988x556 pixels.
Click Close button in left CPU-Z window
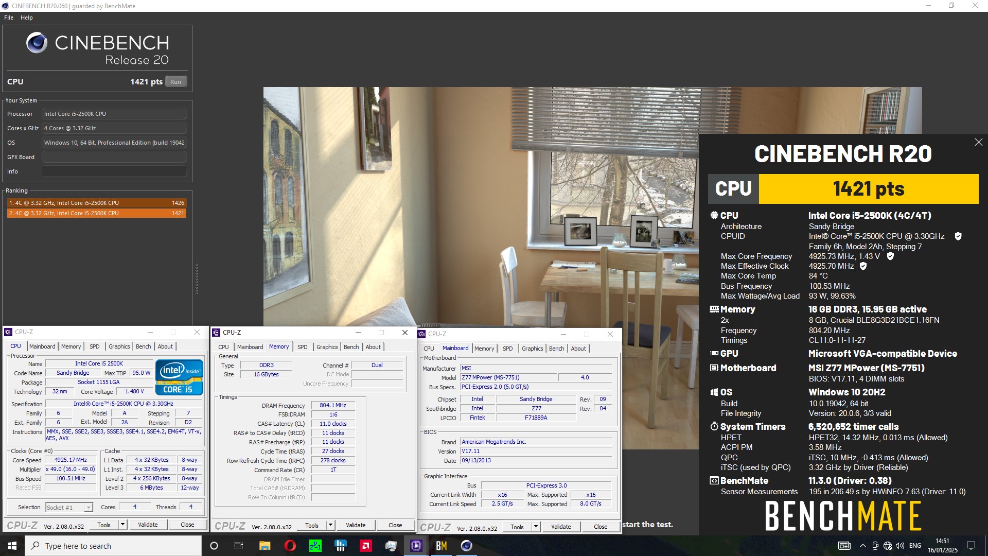[187, 525]
